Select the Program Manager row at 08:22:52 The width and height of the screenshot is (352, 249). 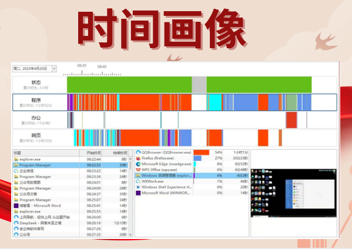tap(71, 165)
